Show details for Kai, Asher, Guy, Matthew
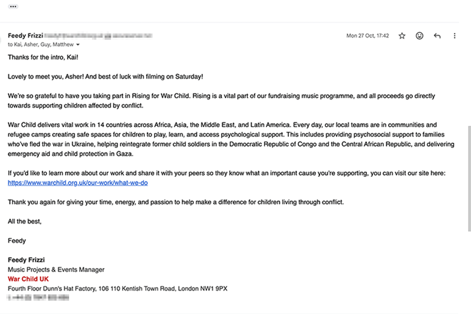The width and height of the screenshot is (471, 314). pyautogui.click(x=78, y=45)
